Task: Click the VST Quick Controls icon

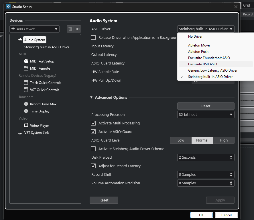Action: point(26,90)
